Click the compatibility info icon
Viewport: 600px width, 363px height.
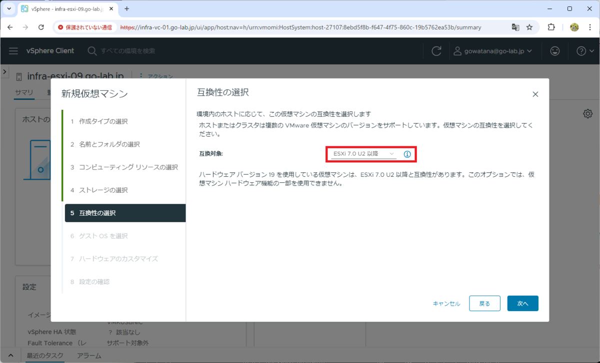[x=407, y=154]
